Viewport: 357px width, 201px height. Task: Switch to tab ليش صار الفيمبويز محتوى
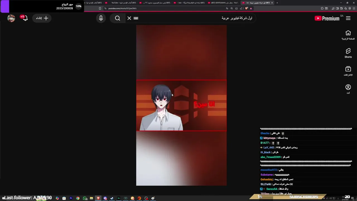(x=155, y=3)
